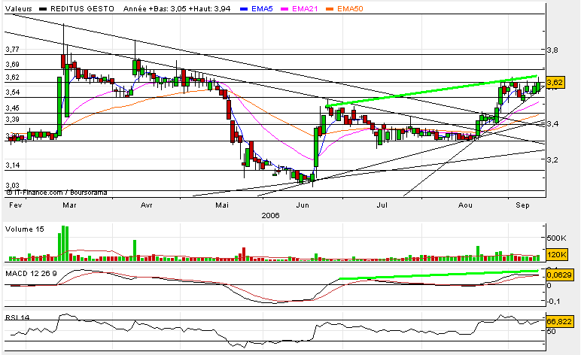
Task: Click the 'Année +Bas: 3,05 +Haut: 3,94' text
Action: (177, 9)
